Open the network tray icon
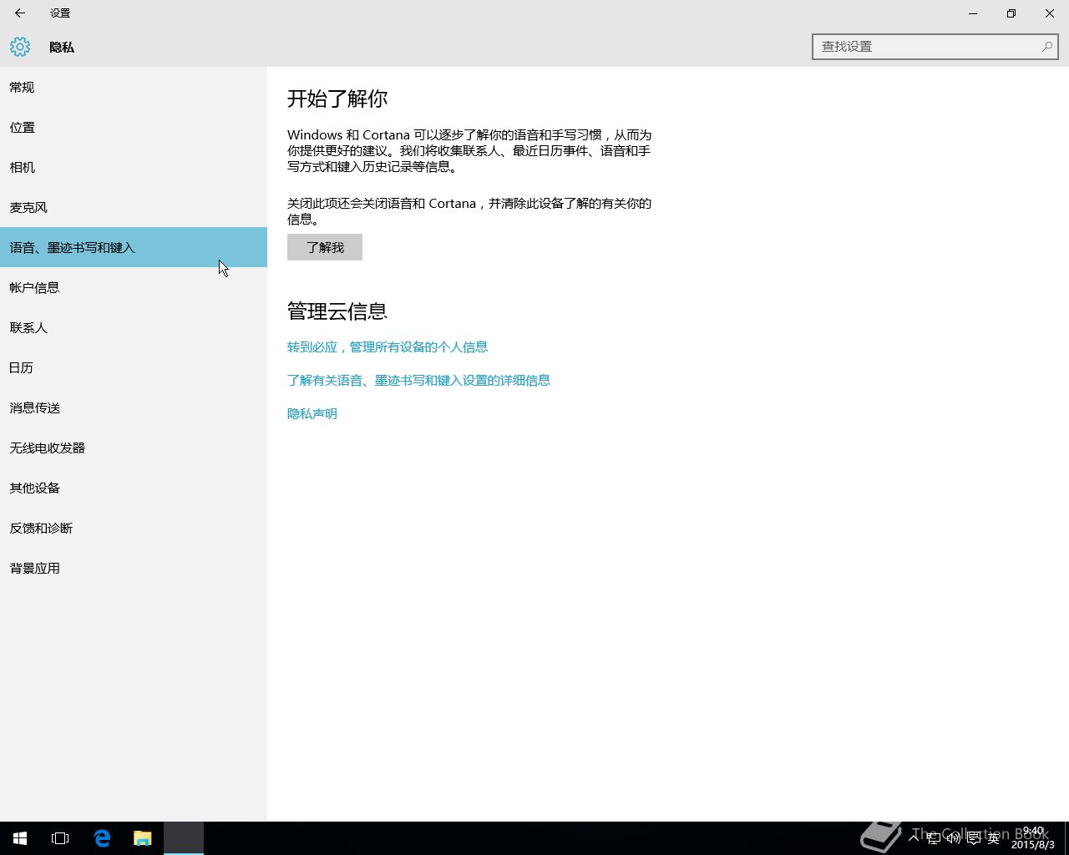Screen dimensions: 1069x855 point(934,838)
